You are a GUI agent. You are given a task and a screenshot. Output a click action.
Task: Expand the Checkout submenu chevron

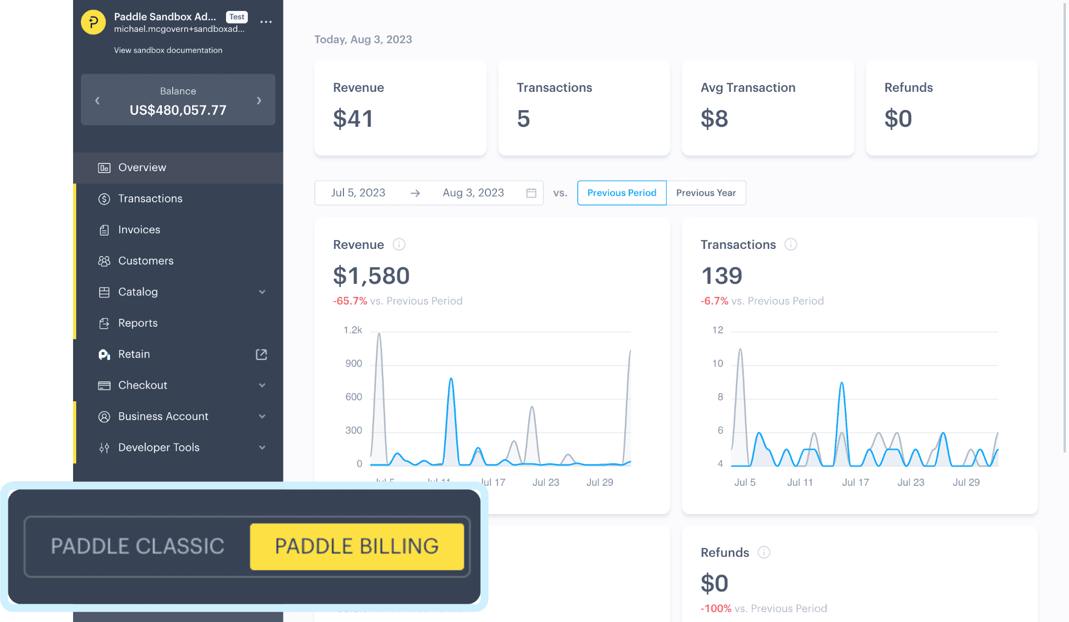click(262, 386)
